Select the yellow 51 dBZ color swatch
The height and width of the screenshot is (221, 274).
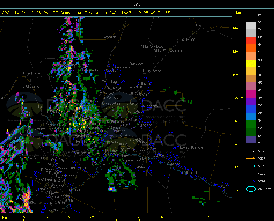[251, 64]
